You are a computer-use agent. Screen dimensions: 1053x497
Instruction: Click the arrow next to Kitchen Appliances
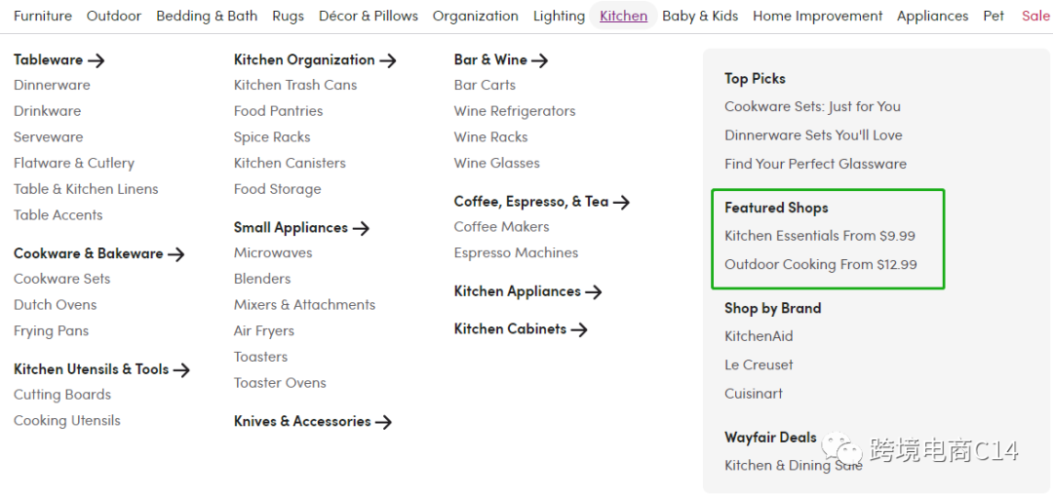pyautogui.click(x=594, y=292)
